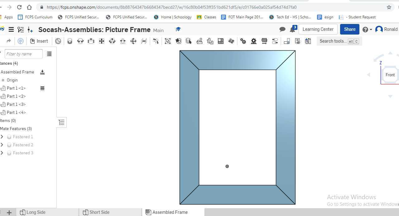399x216 pixels.
Task: Expand the Fastened 2 mate feature
Action: coord(2,145)
